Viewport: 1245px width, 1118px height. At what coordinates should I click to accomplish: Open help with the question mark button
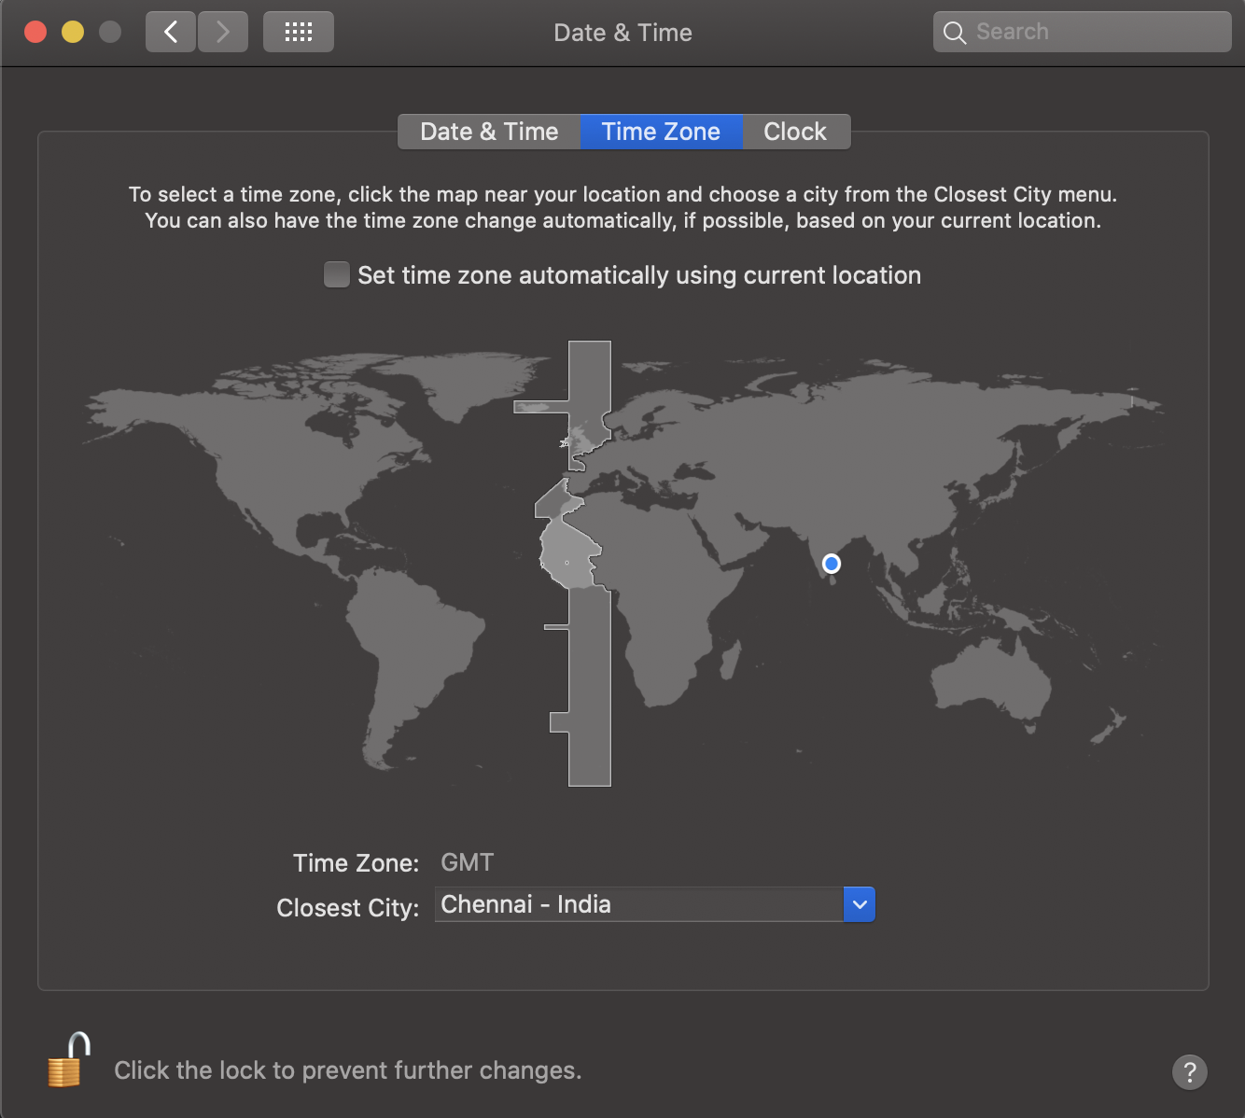coord(1190,1072)
